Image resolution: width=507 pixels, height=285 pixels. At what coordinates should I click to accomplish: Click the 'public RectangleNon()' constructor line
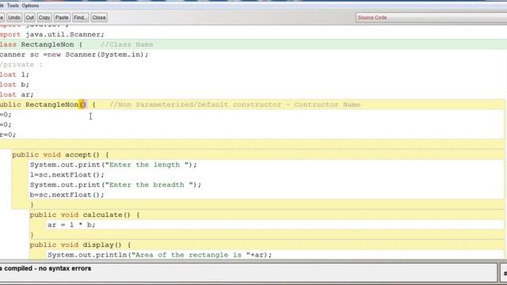tap(48, 104)
